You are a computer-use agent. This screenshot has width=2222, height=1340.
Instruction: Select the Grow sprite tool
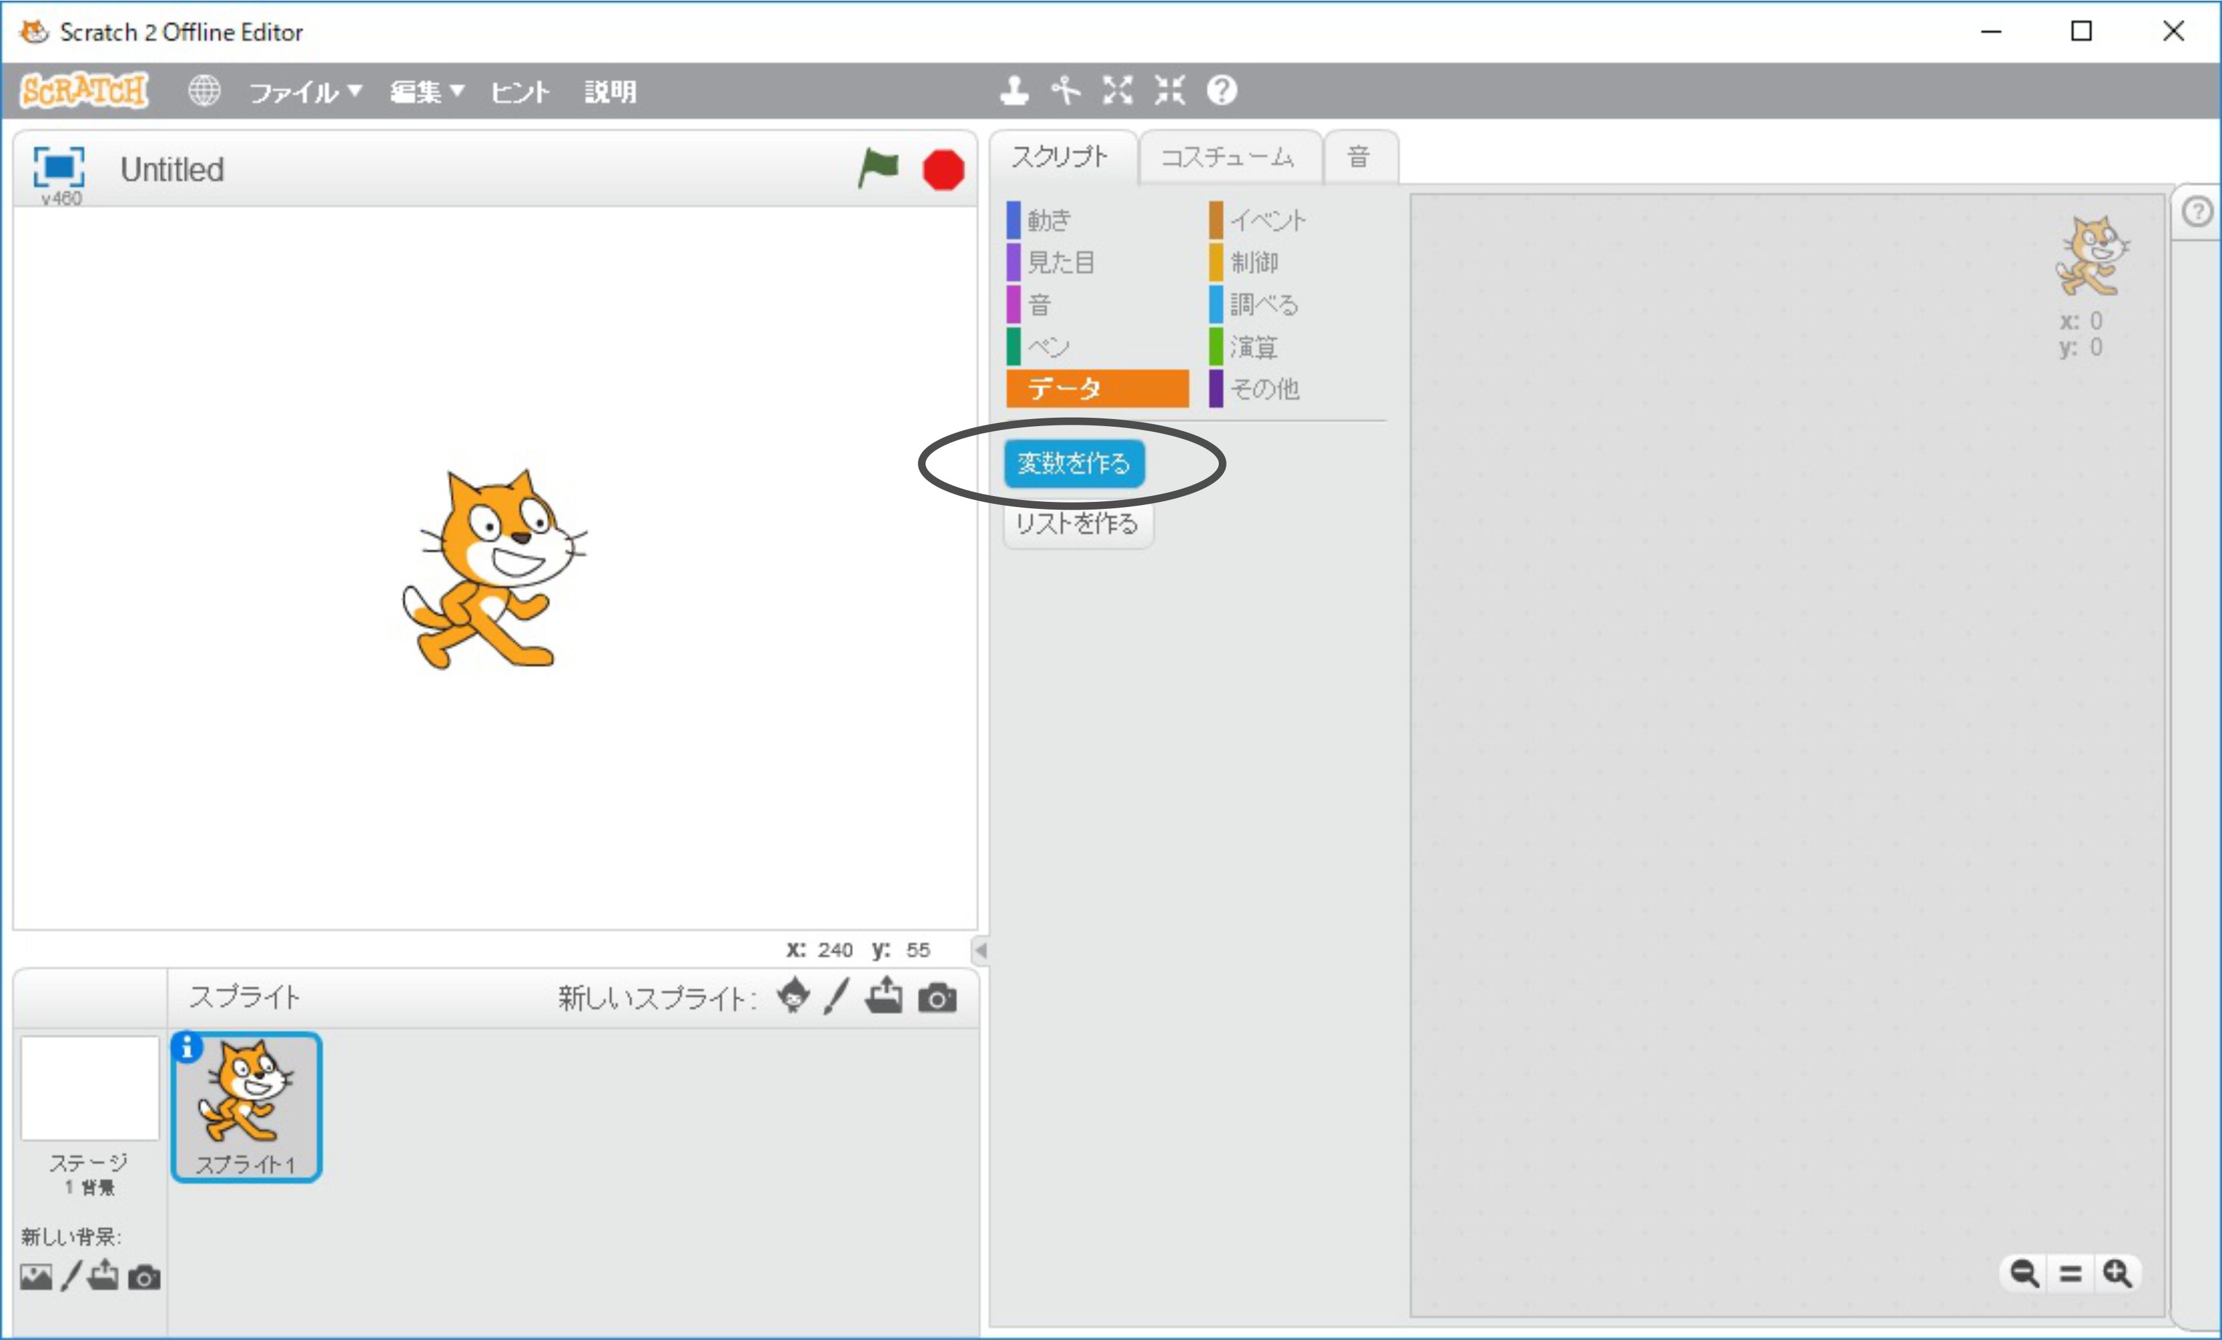(1117, 90)
